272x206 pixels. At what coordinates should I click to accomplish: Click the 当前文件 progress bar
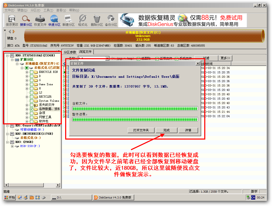coord(135,109)
